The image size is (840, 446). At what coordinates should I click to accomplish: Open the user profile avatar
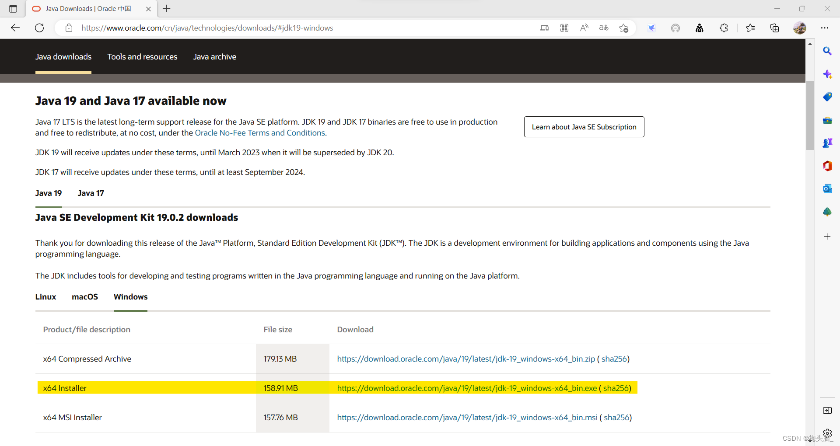(x=800, y=28)
